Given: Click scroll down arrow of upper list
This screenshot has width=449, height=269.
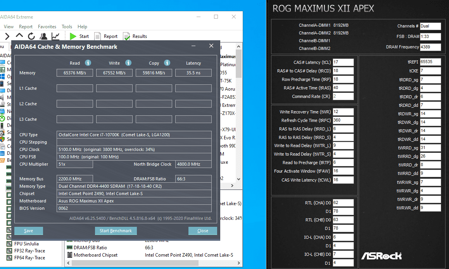Looking at the screenshot, I should click(x=238, y=179).
